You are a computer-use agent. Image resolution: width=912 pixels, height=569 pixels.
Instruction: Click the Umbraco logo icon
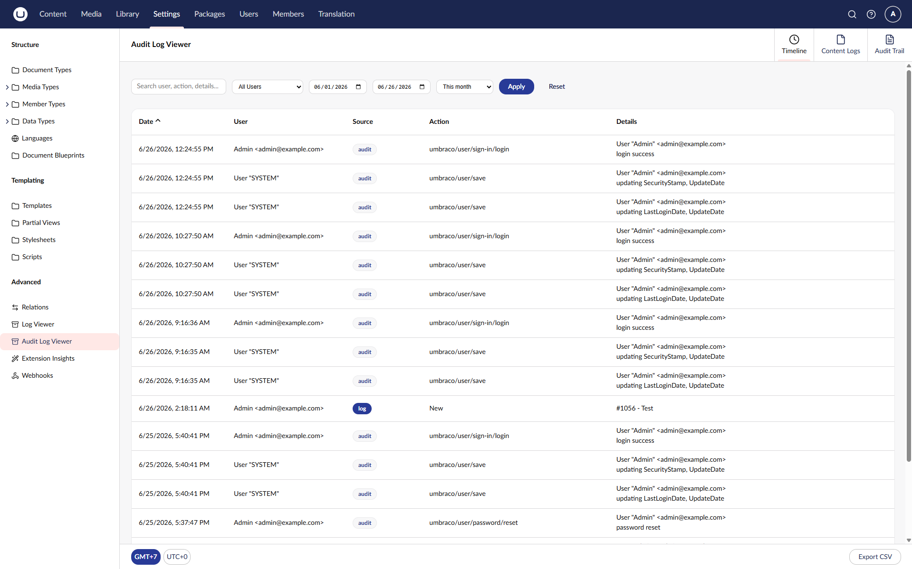tap(20, 14)
